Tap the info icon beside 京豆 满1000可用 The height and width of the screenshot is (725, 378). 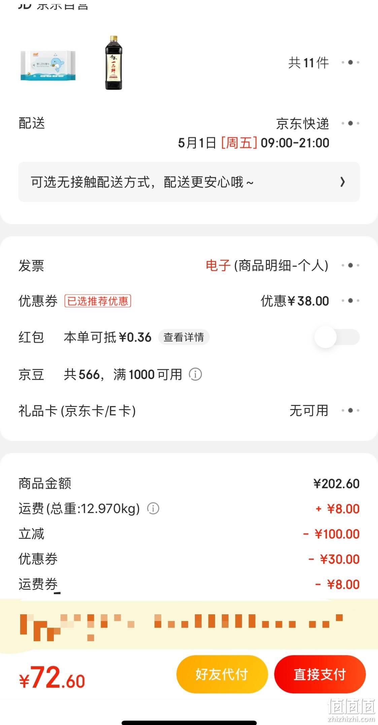click(195, 374)
